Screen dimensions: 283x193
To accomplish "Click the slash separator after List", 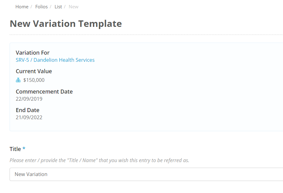I will pos(65,7).
